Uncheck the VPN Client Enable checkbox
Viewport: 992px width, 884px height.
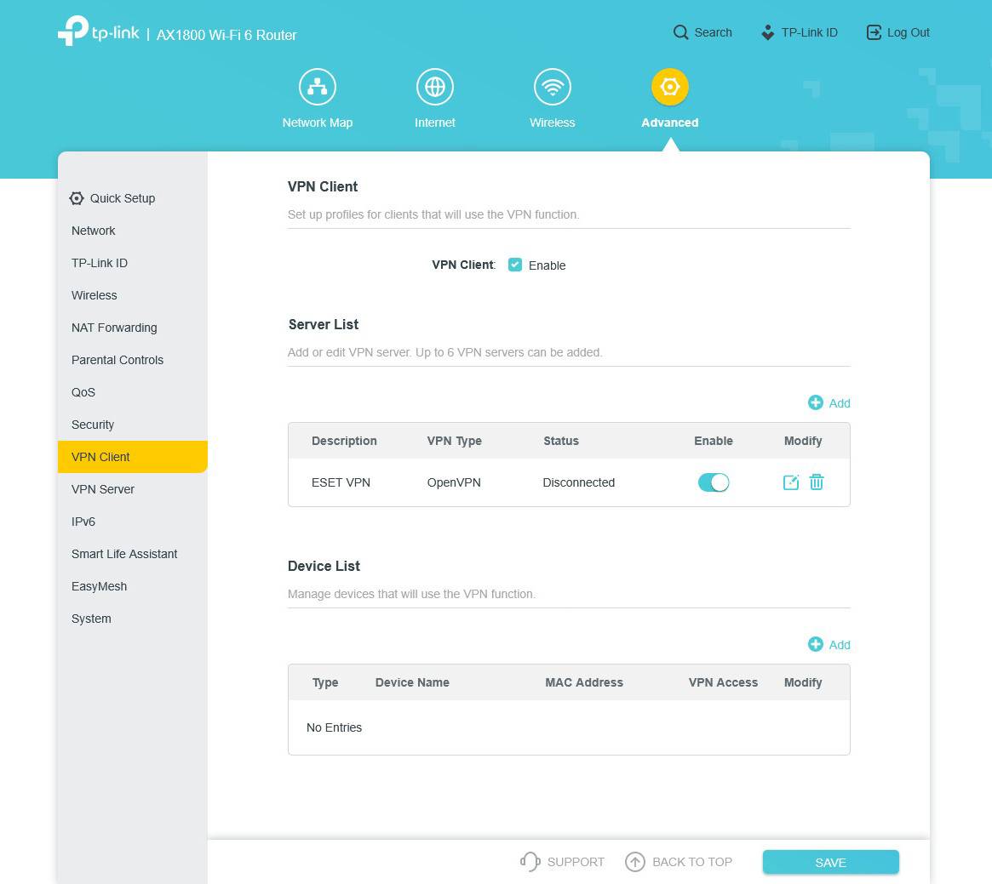point(515,265)
